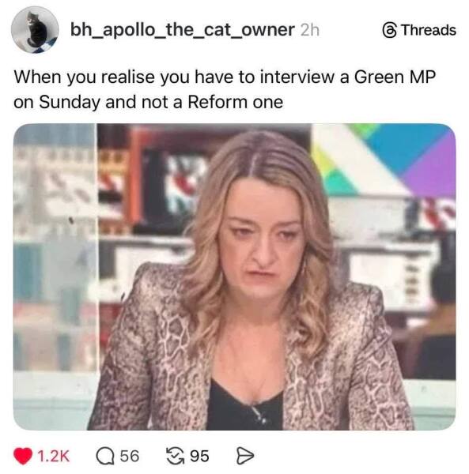
Task: Open the attached photo of the presenter
Action: tap(234, 276)
